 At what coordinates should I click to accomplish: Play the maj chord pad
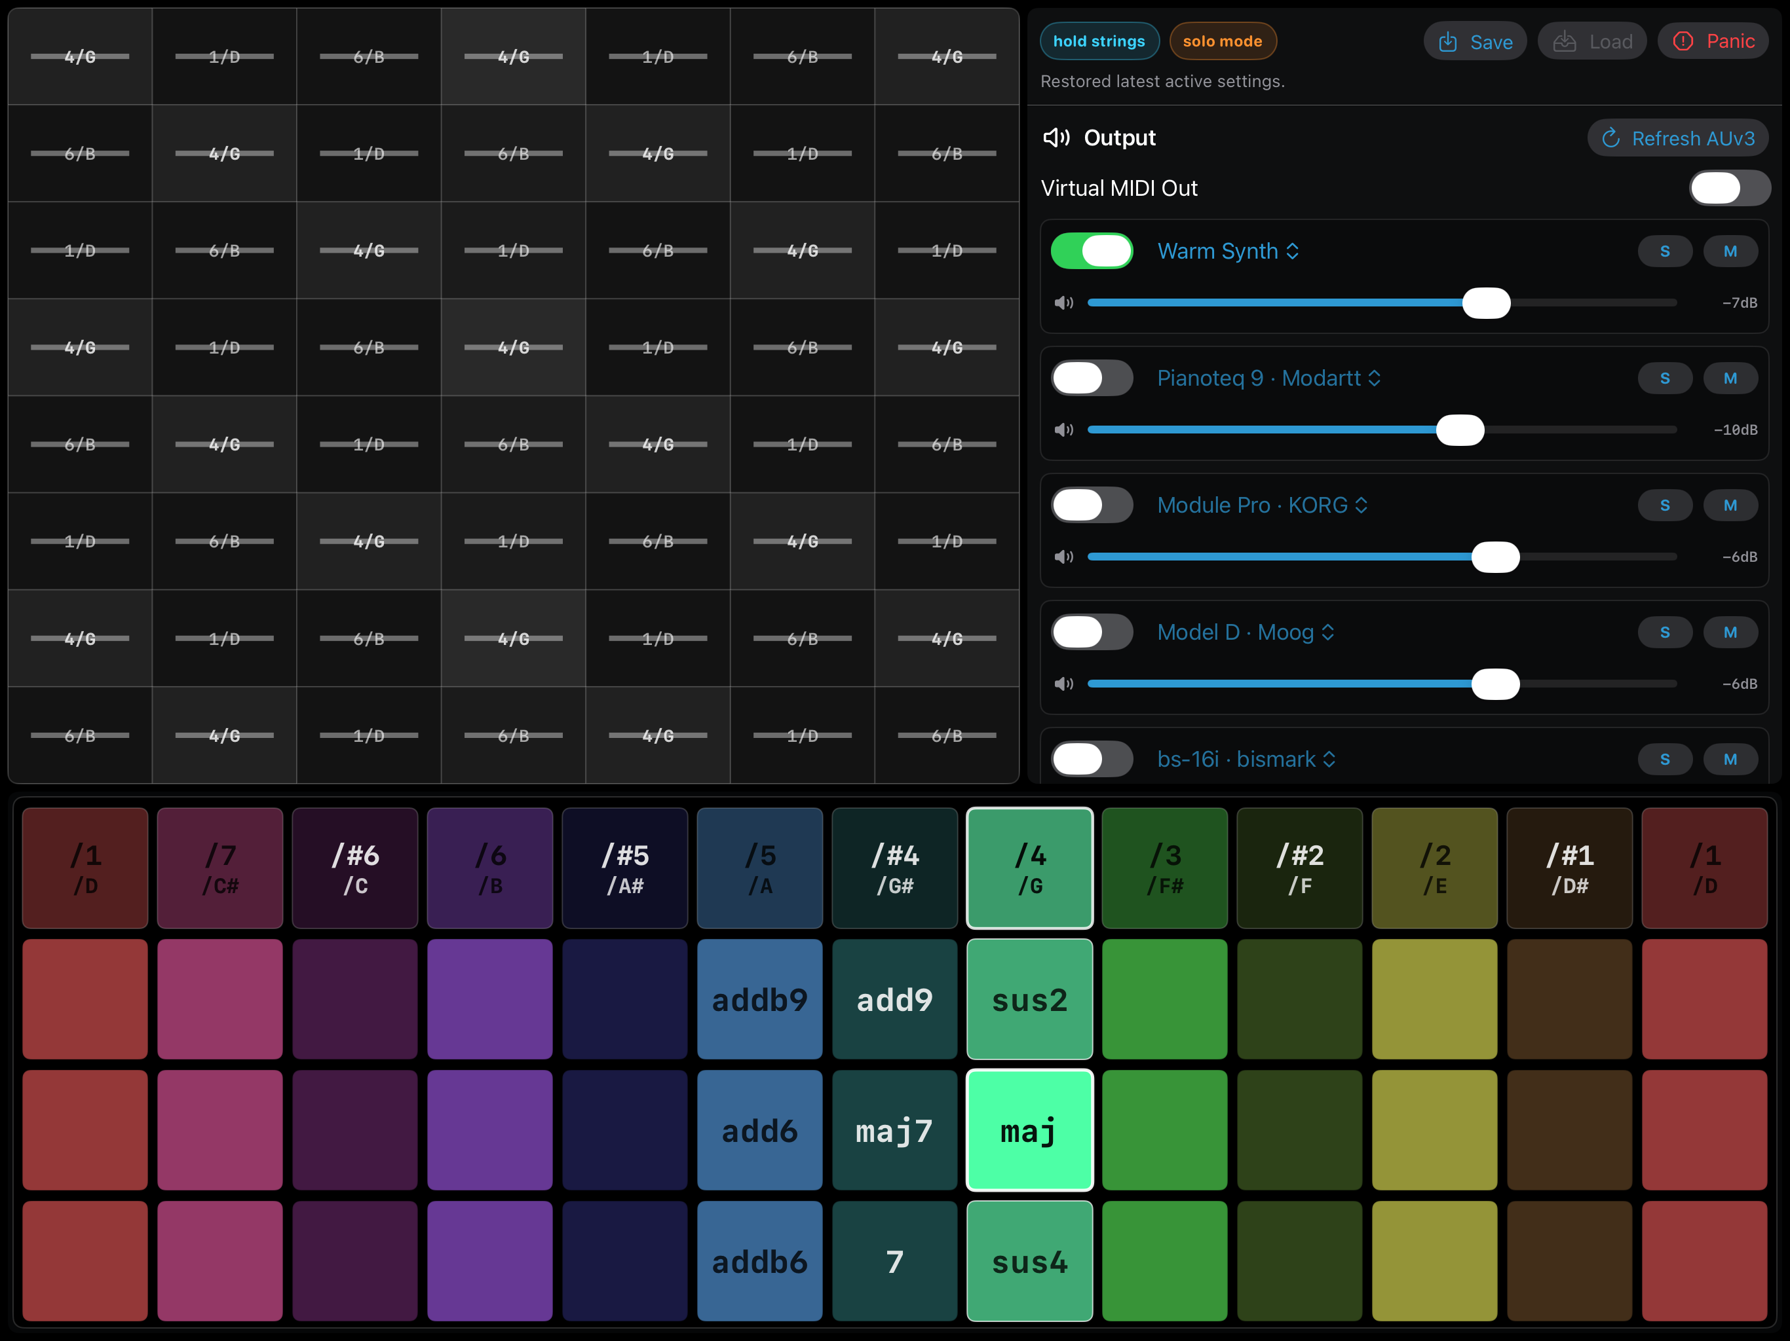point(1029,1131)
